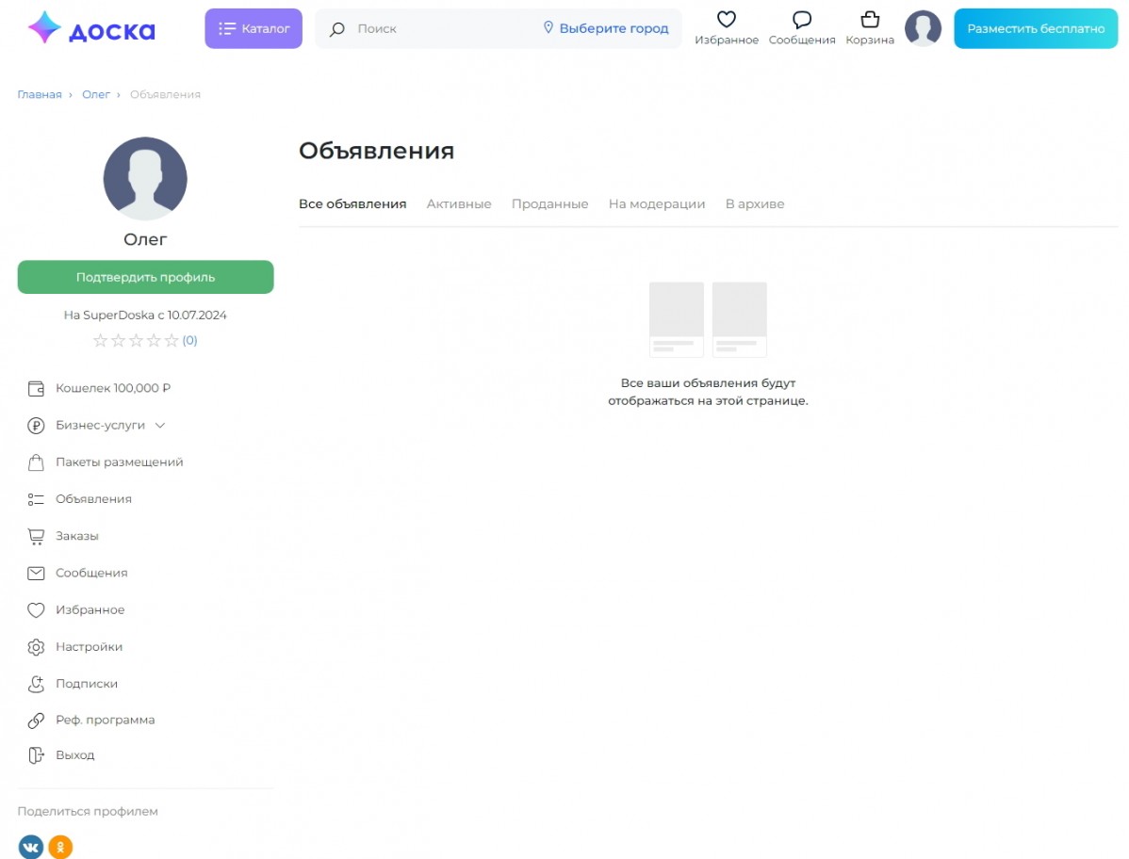
Task: Expand the Бизнес-услуги dropdown
Action: [160, 425]
